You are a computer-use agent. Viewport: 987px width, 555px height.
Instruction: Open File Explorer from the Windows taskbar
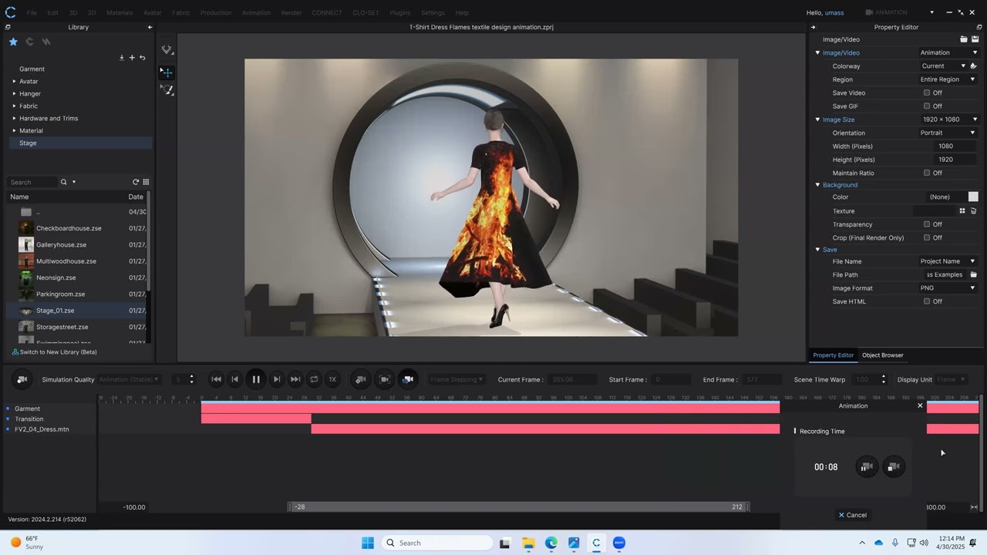(528, 543)
